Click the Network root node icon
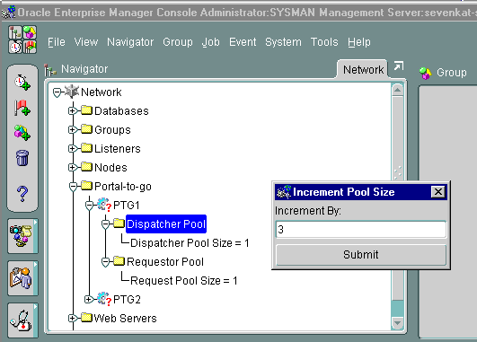The image size is (477, 342). click(x=72, y=92)
